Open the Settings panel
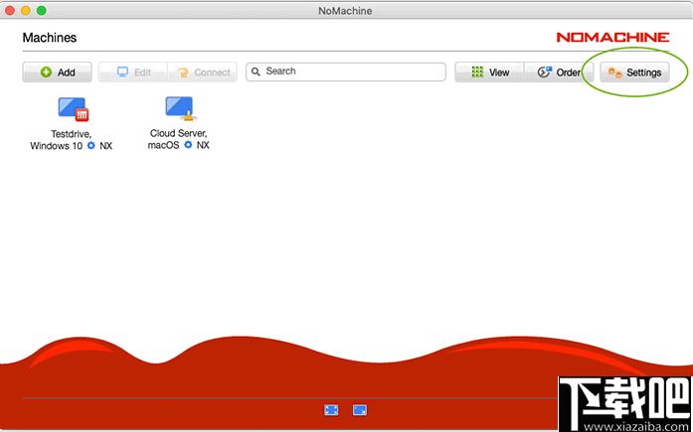The height and width of the screenshot is (432, 693). [634, 72]
